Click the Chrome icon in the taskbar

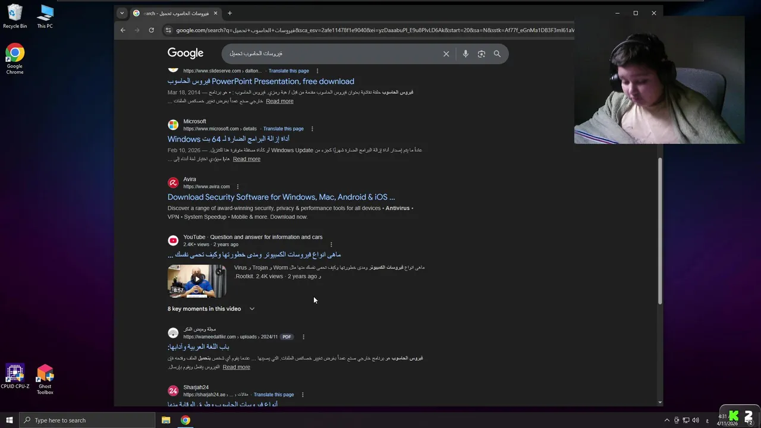click(185, 420)
